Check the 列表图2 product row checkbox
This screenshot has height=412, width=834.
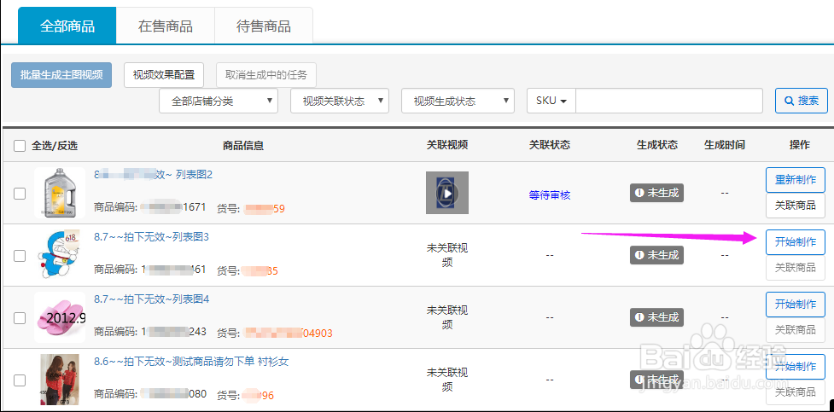pos(20,194)
